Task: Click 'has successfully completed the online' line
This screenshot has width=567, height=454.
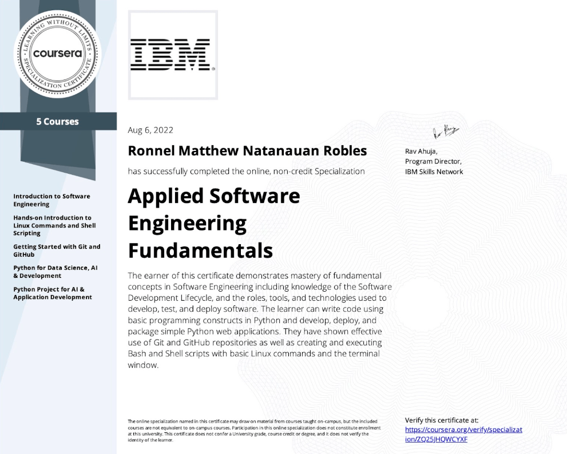Action: [x=246, y=171]
